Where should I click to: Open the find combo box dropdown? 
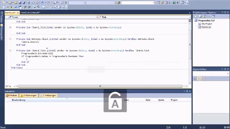153,3
